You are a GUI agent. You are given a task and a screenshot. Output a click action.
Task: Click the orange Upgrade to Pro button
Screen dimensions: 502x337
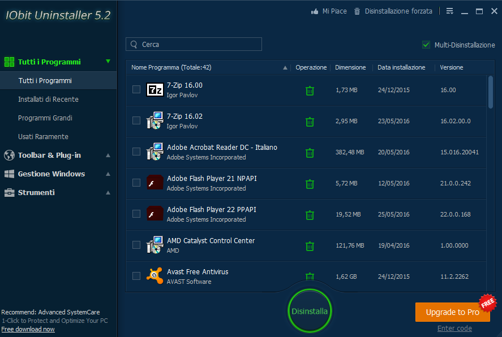click(452, 312)
